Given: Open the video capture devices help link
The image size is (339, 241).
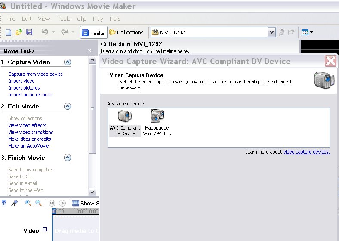Looking at the screenshot, I should click(x=307, y=152).
